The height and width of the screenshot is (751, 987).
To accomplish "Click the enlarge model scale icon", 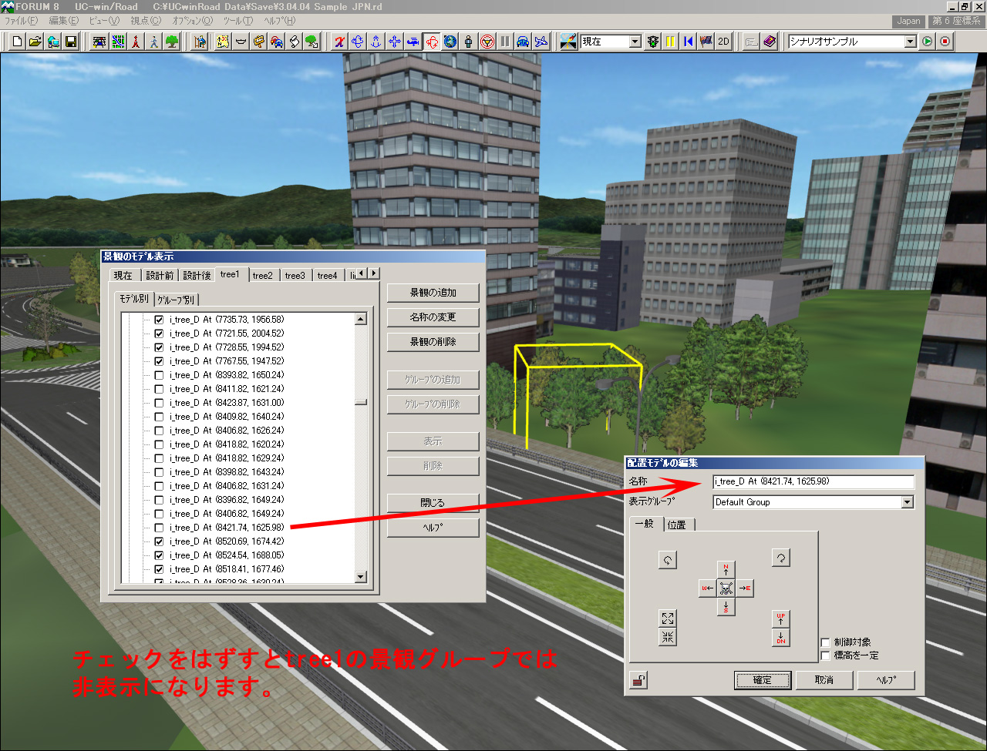I will (668, 619).
